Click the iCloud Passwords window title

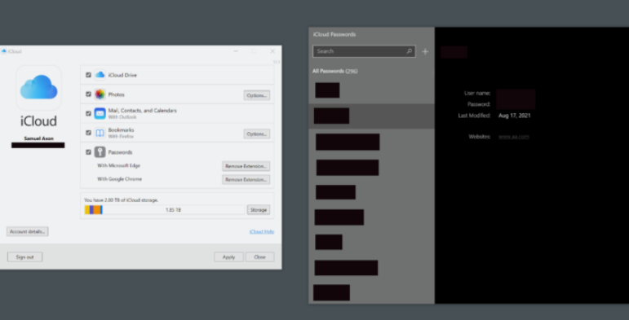coord(334,34)
